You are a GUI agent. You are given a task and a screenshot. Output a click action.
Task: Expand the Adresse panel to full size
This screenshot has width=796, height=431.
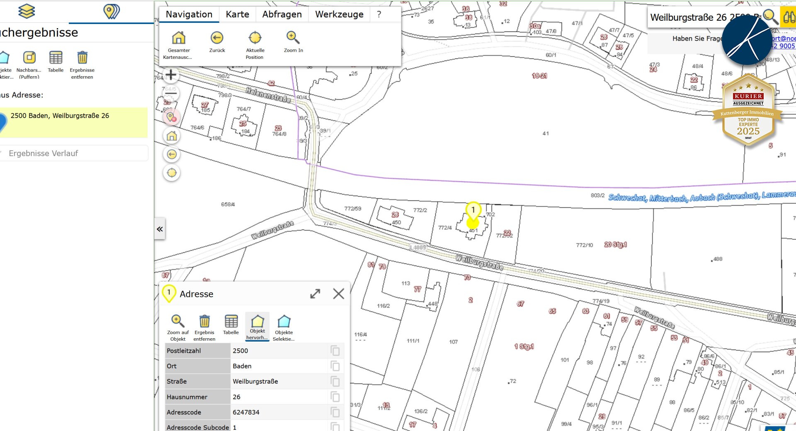[315, 294]
